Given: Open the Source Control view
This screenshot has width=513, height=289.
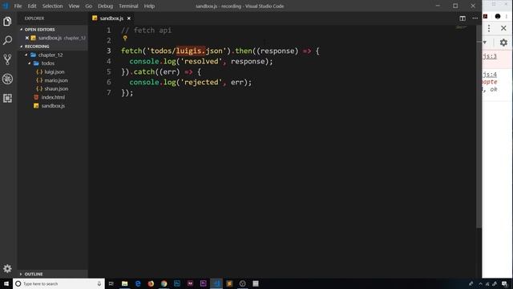Looking at the screenshot, I should 7,59.
